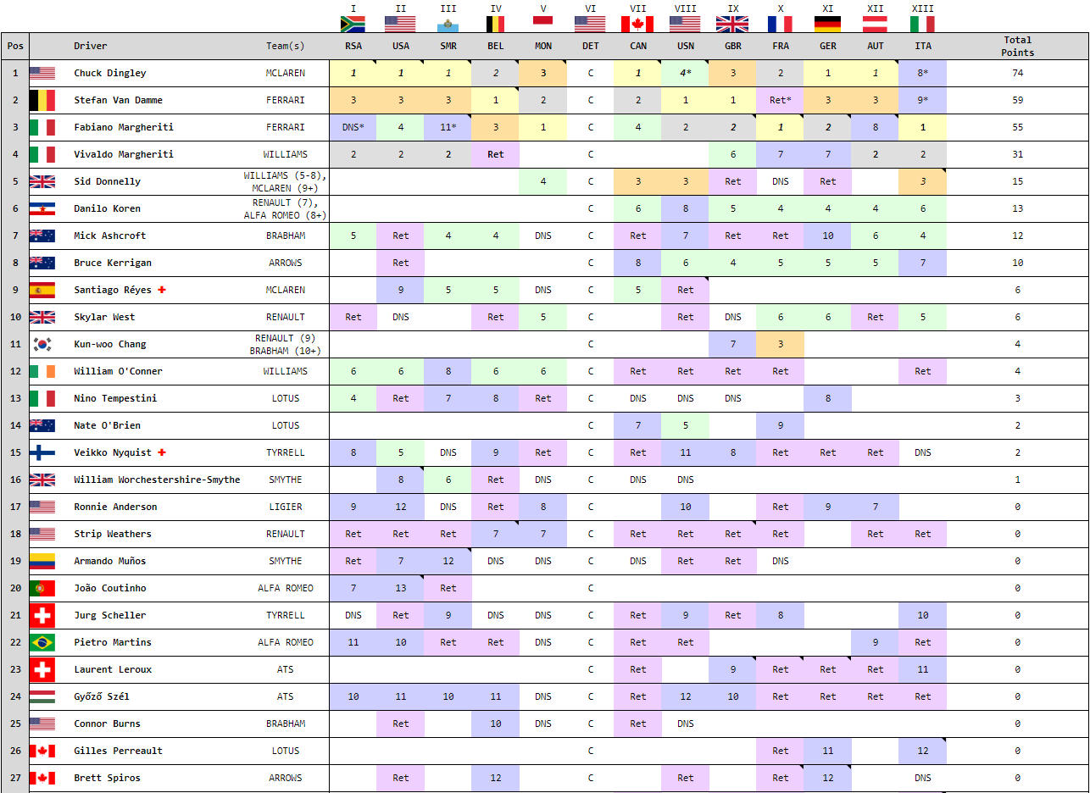Open the Colombian flag beside Armando Muños
This screenshot has height=793, width=1090.
click(42, 561)
